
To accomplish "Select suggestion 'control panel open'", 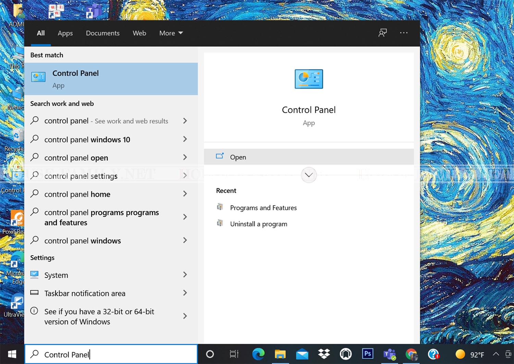I will click(76, 158).
